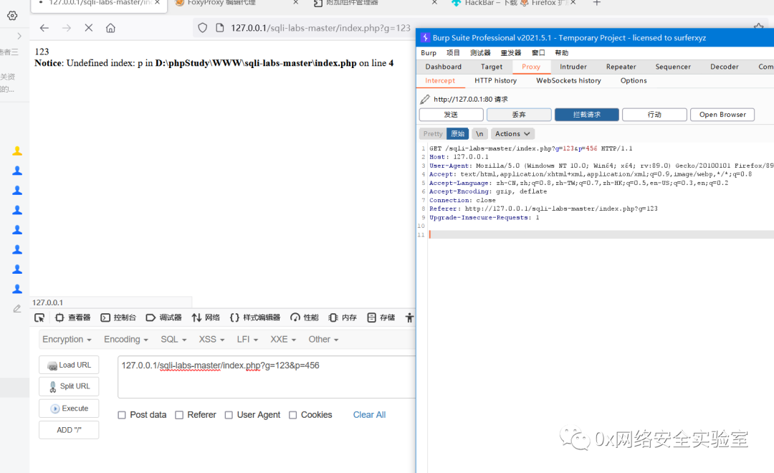Image resolution: width=774 pixels, height=473 pixels.
Task: Stop page loading with X icon
Action: click(88, 28)
